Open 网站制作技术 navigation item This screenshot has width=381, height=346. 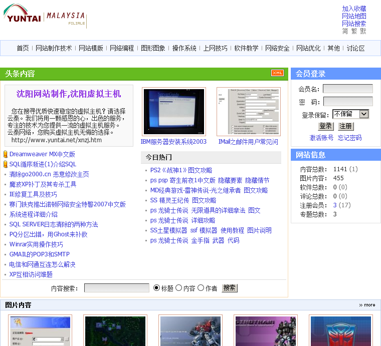click(x=54, y=48)
